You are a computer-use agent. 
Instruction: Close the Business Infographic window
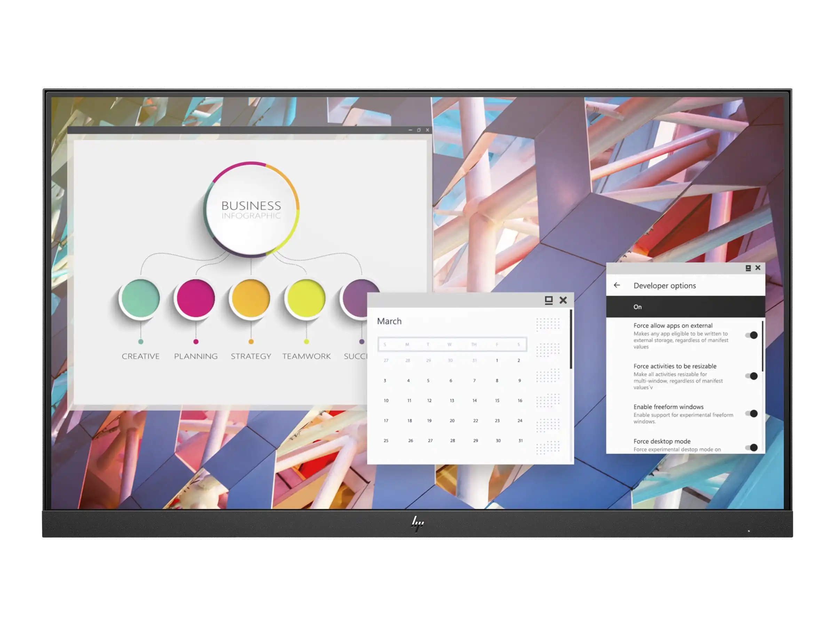pos(427,130)
